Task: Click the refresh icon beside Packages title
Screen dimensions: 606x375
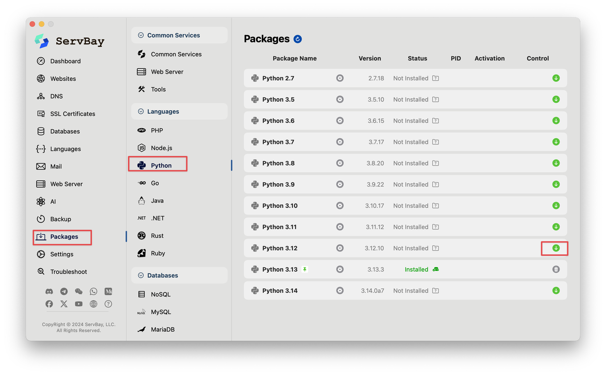Action: pos(297,39)
